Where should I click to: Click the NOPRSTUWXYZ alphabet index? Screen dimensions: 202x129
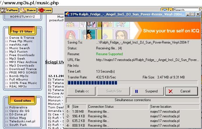[22, 17]
